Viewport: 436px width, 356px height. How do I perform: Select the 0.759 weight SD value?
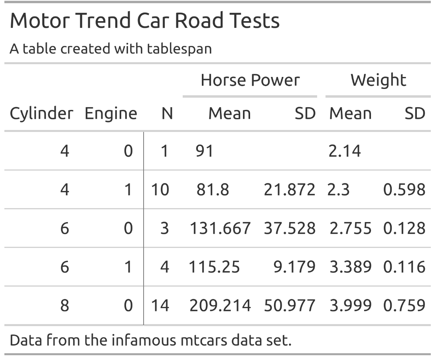[404, 305]
